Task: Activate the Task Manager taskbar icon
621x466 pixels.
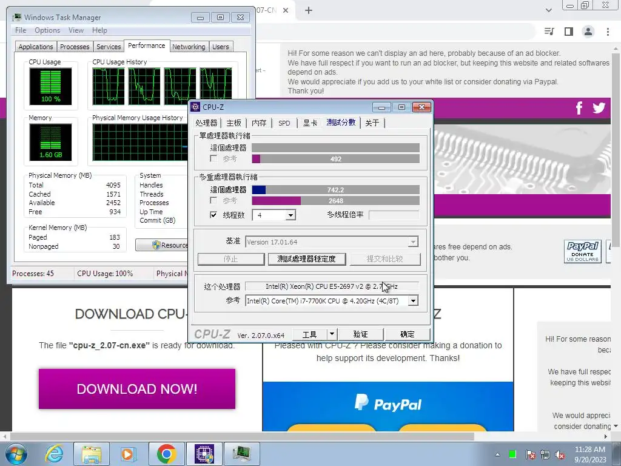Action: pyautogui.click(x=241, y=454)
